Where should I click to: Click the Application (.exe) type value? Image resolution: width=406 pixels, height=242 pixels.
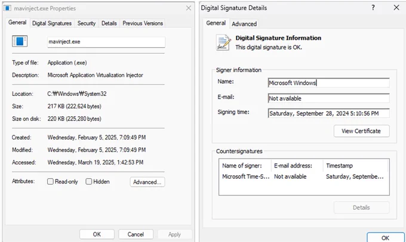pyautogui.click(x=67, y=63)
